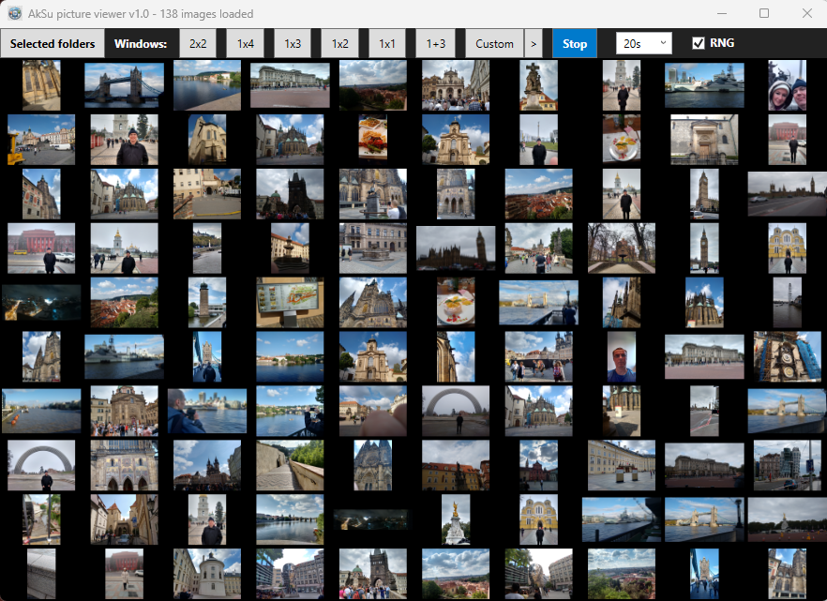Open the stone wall pathway with trees thumbnail

(290, 465)
